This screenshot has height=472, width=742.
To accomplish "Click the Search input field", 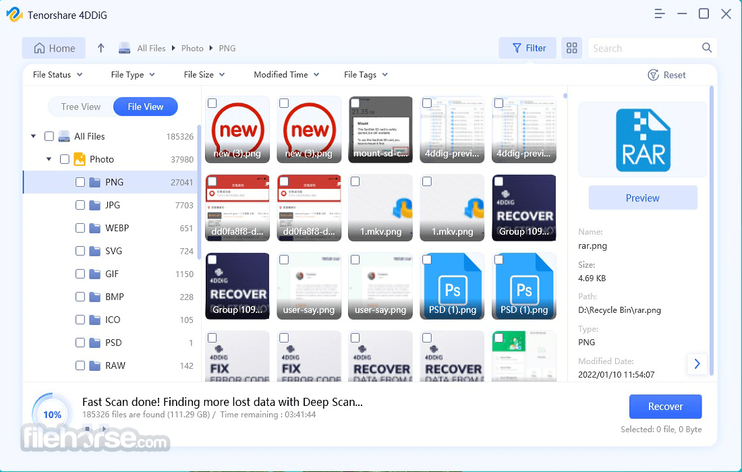I will (x=644, y=48).
